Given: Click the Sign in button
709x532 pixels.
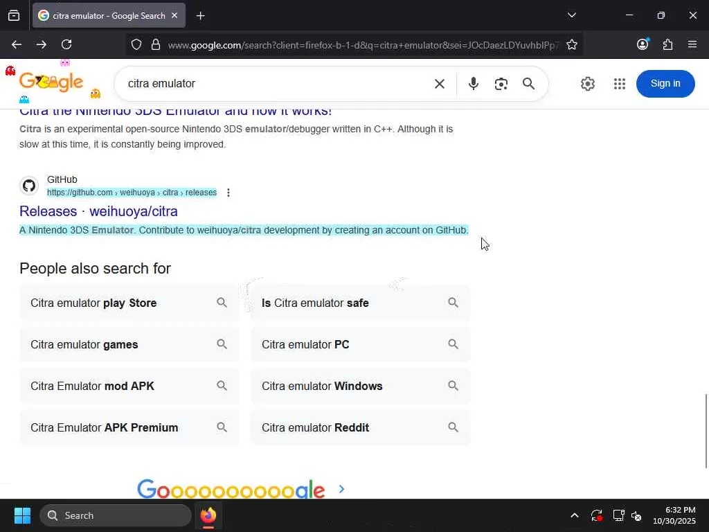Looking at the screenshot, I should [x=665, y=84].
